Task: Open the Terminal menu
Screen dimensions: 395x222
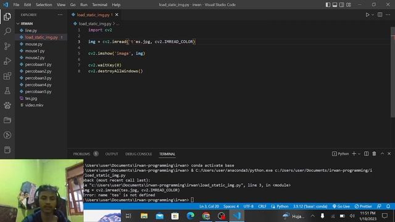Action: (99, 4)
